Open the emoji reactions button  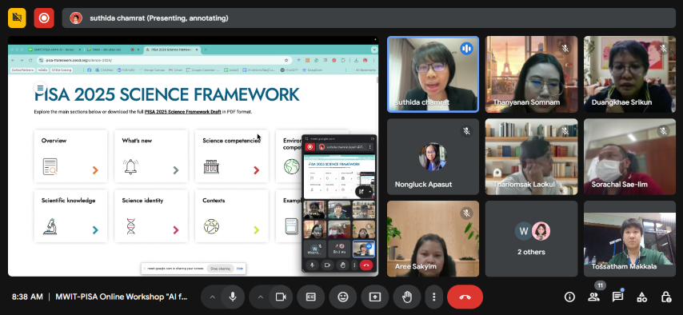tap(343, 297)
